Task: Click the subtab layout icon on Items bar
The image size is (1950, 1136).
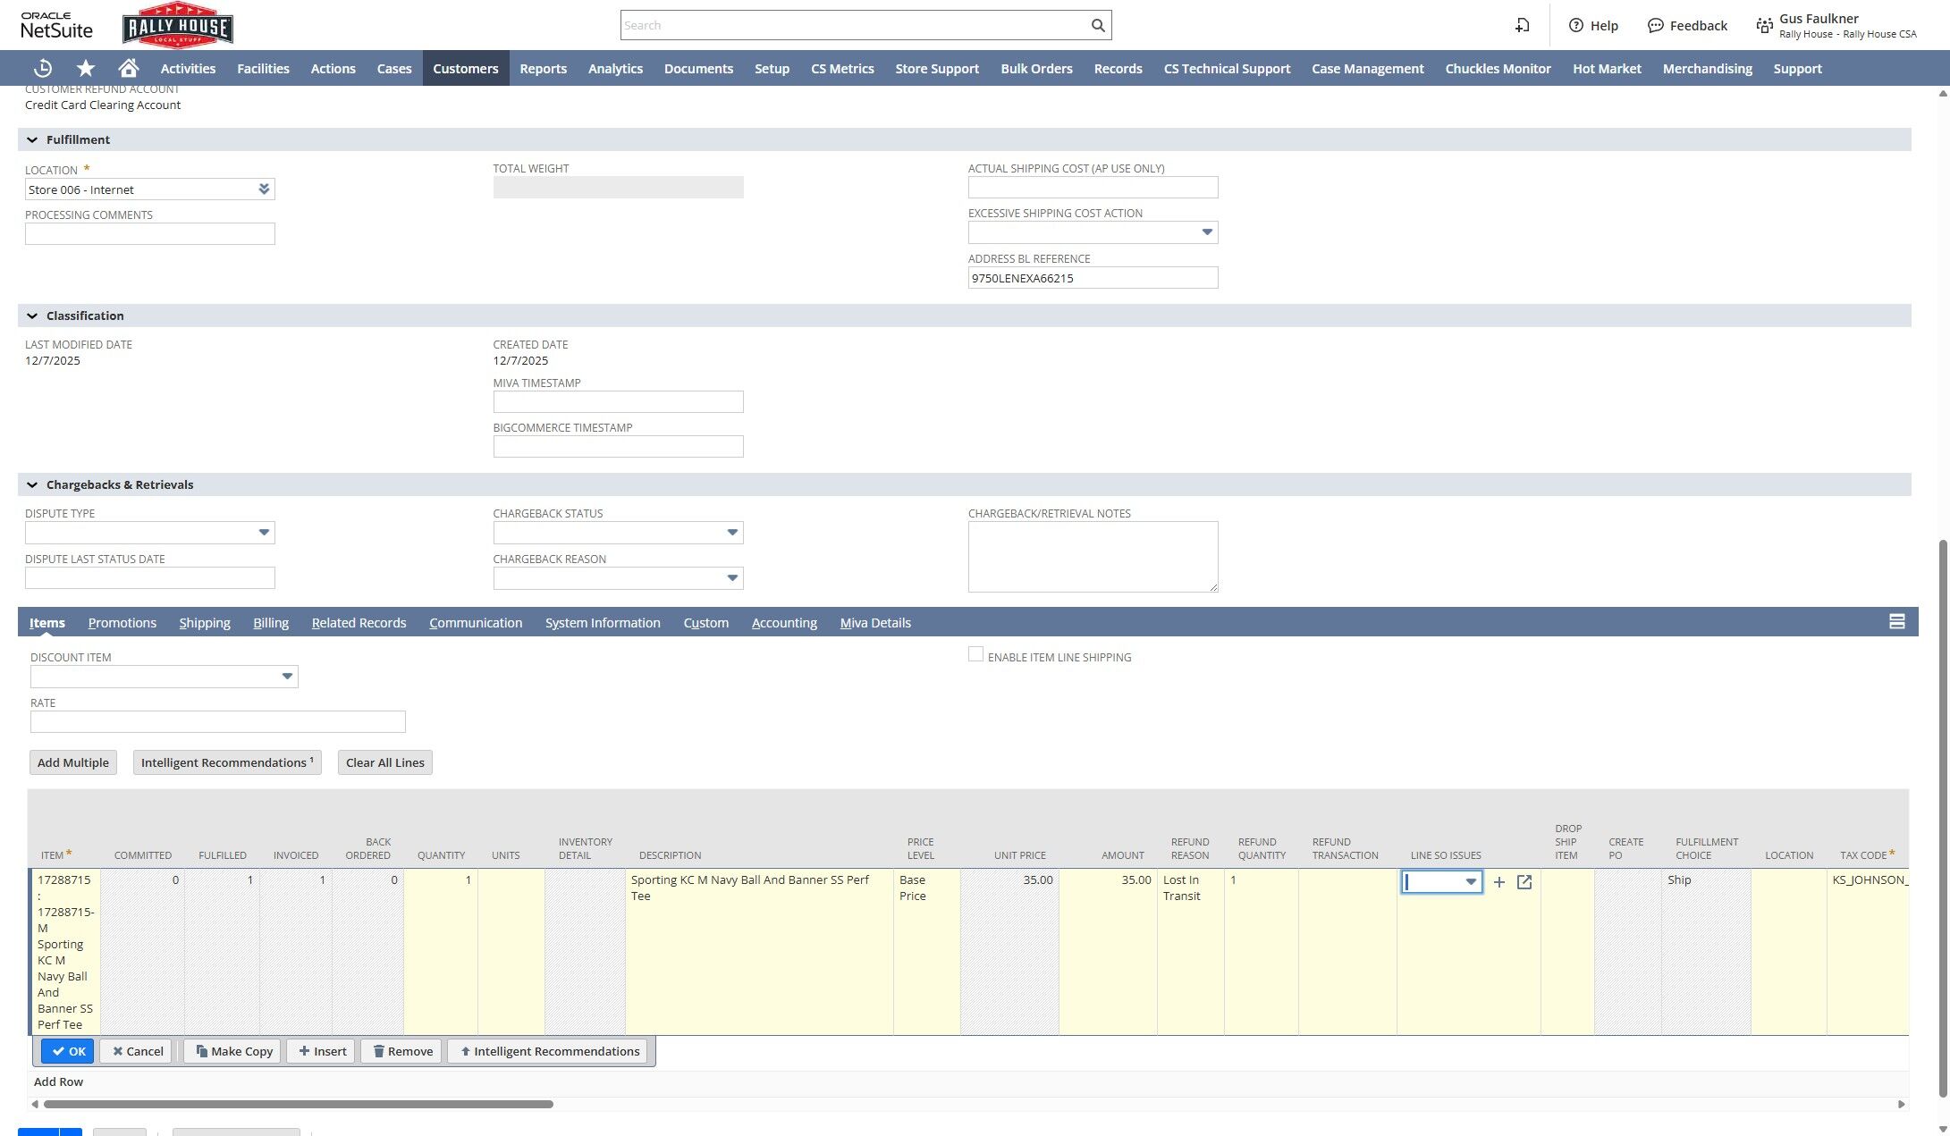Action: pyautogui.click(x=1896, y=621)
